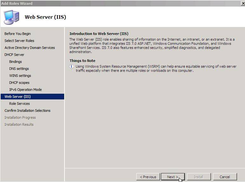The height and width of the screenshot is (182, 245).
Task: Go to the Confirm Installation Selections step
Action: pyautogui.click(x=27, y=111)
